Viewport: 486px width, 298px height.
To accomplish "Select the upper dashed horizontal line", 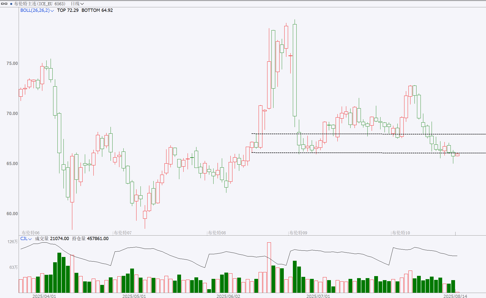I will 369,134.
